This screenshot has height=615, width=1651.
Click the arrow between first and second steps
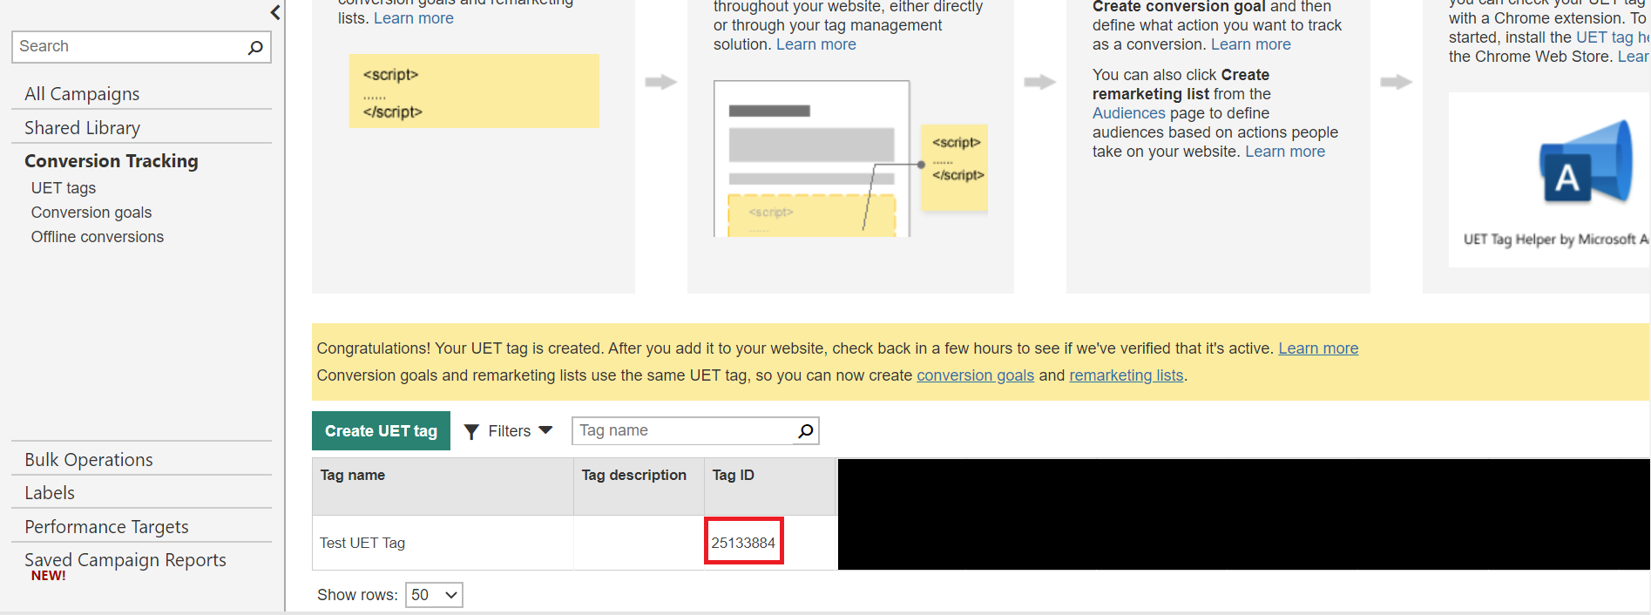[661, 82]
